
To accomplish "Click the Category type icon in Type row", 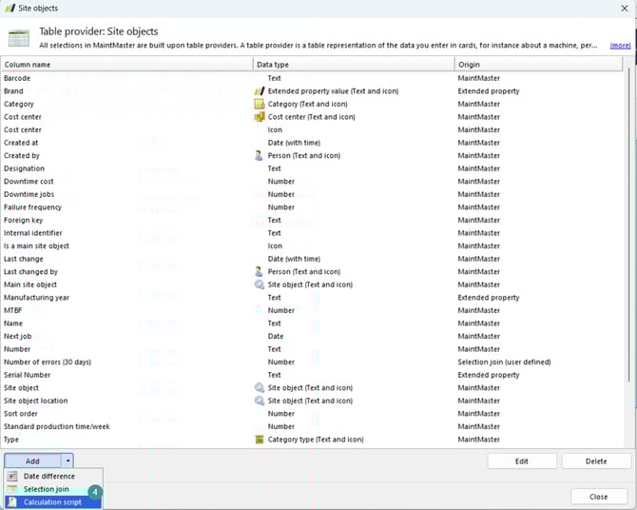I will point(259,440).
